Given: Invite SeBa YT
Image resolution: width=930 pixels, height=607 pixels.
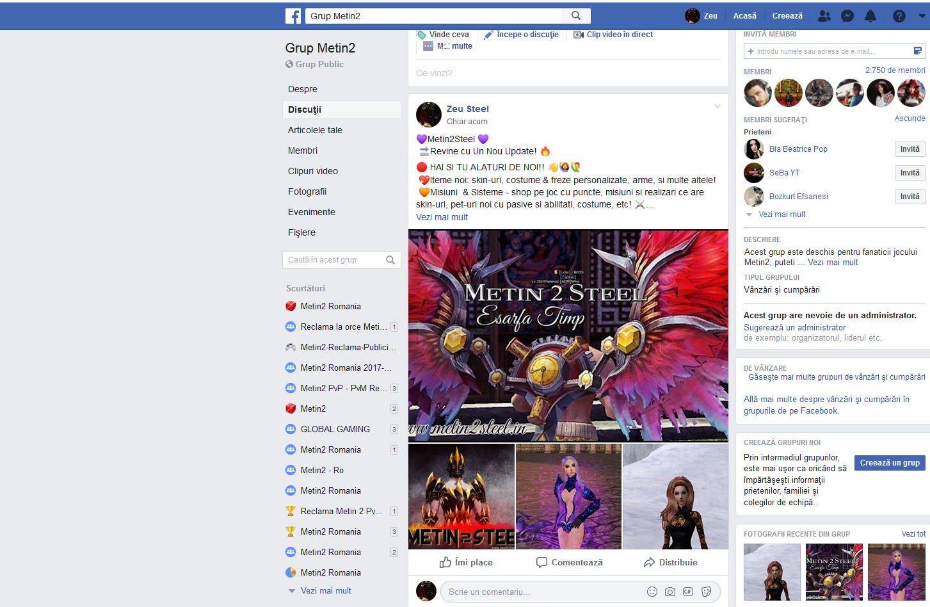Looking at the screenshot, I should pos(910,173).
